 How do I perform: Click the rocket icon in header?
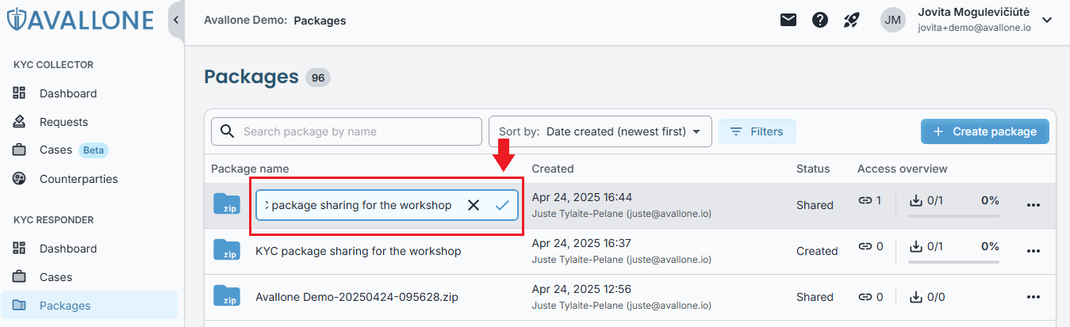click(852, 20)
